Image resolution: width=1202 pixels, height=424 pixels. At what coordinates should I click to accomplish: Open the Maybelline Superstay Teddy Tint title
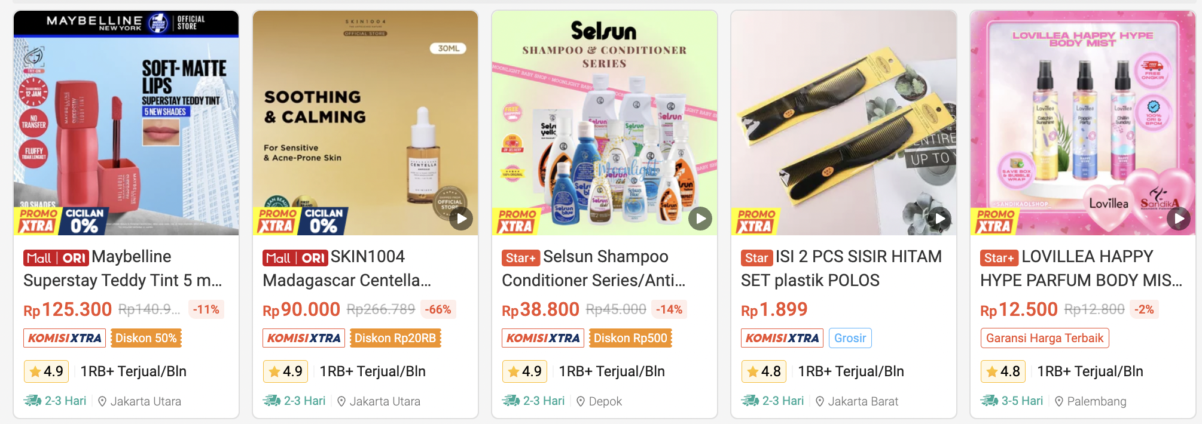click(123, 269)
